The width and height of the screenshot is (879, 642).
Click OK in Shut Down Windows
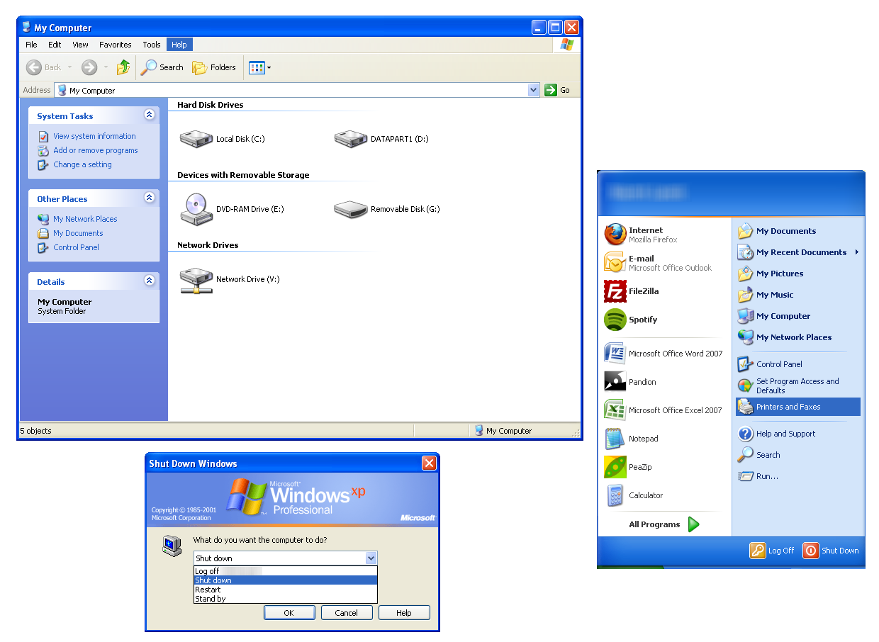[289, 613]
